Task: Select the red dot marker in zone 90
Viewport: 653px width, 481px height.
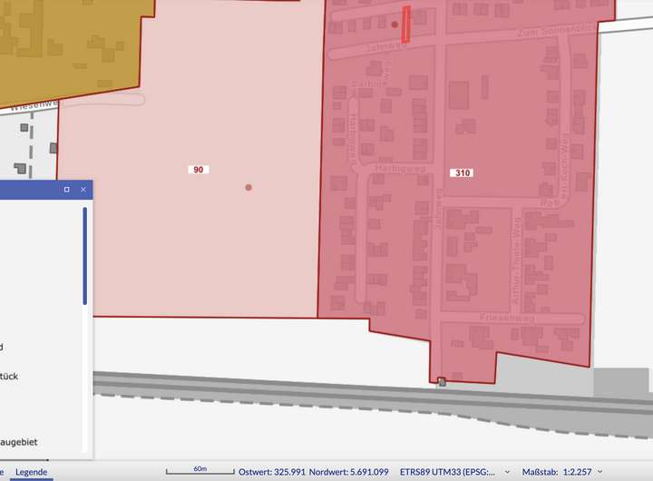Action: tap(249, 188)
